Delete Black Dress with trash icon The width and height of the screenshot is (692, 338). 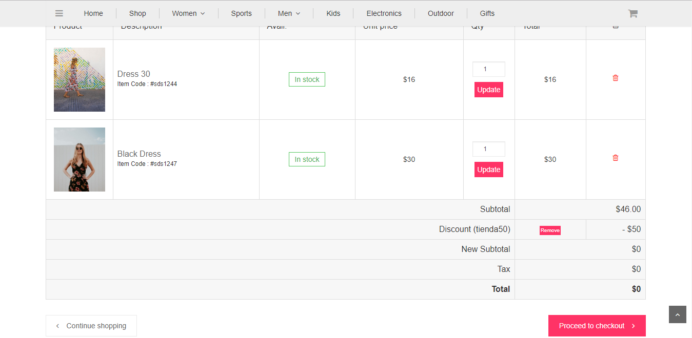coord(616,158)
